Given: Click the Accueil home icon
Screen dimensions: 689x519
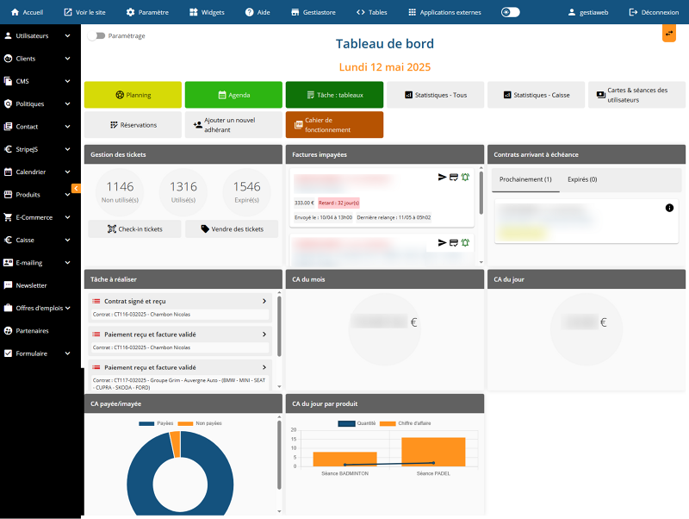Looking at the screenshot, I should click(15, 12).
